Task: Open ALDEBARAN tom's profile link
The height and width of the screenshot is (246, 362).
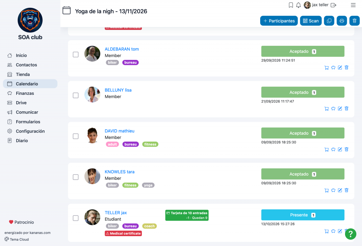Action: coord(122,49)
